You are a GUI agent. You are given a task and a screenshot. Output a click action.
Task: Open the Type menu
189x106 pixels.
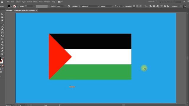click(x=24, y=2)
